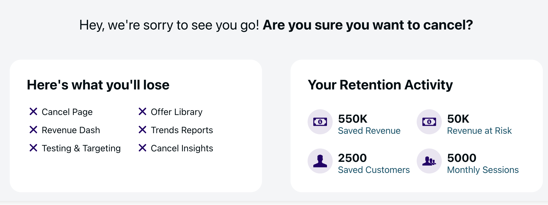The width and height of the screenshot is (548, 205).
Task: Click the Monthly Sessions group icon
Action: [x=429, y=161]
